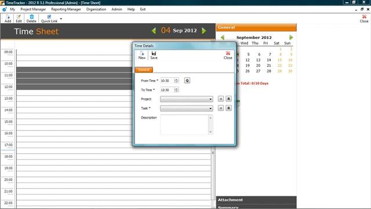This screenshot has height=209, width=371.
Task: Click the R button beside Task
Action: tap(228, 108)
